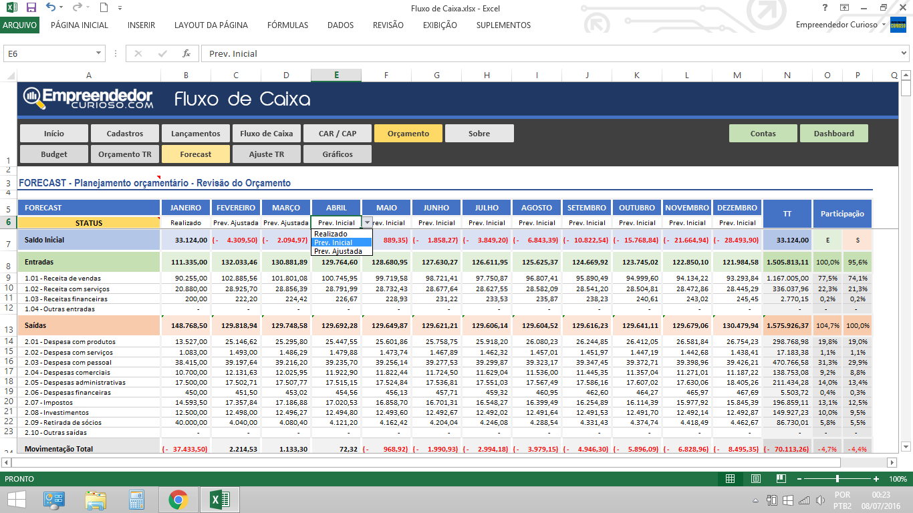
Task: Open the ARQUIVO menu
Action: 21,25
